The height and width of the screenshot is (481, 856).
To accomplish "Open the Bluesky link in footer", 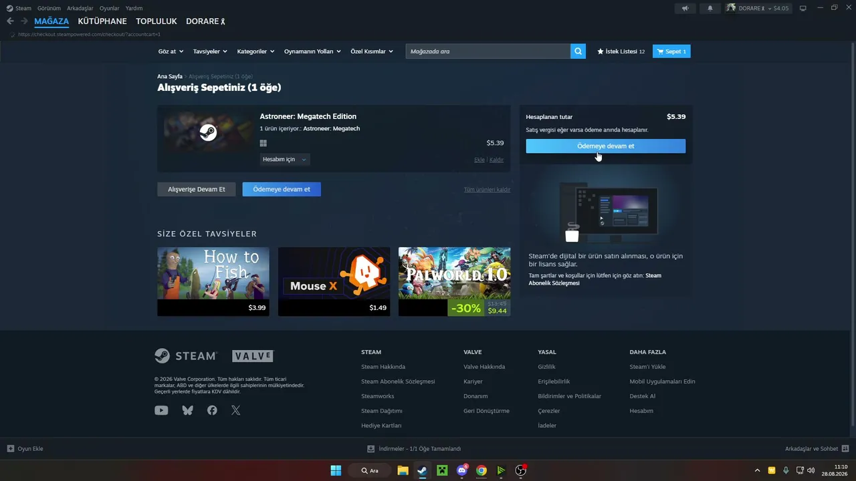I will pos(187,410).
